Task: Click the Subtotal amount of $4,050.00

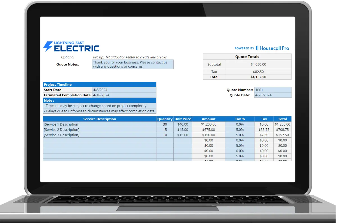Action: (258, 64)
